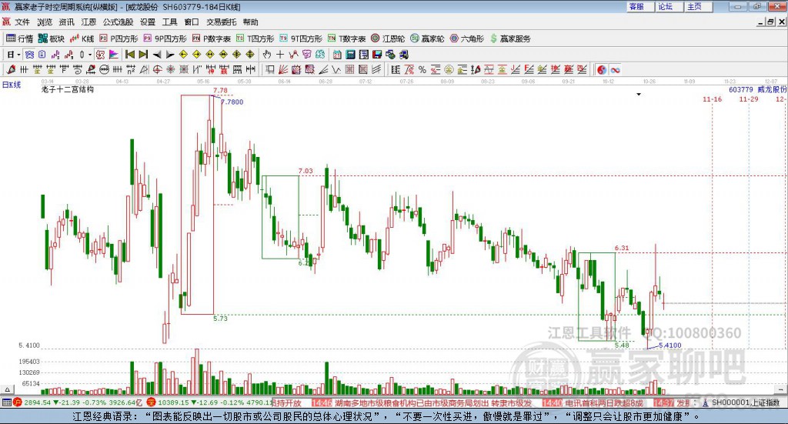
Task: Open the 帮助 menu
Action: (250, 22)
